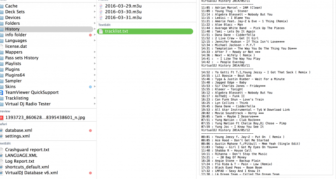Click red tag dot on VirtualDJ Database v6.xml
Image resolution: width=336 pixels, height=179 pixels.
[x=90, y=173]
